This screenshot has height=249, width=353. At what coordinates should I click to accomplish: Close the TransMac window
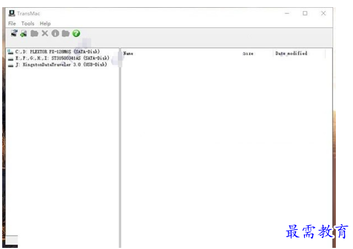[324, 13]
